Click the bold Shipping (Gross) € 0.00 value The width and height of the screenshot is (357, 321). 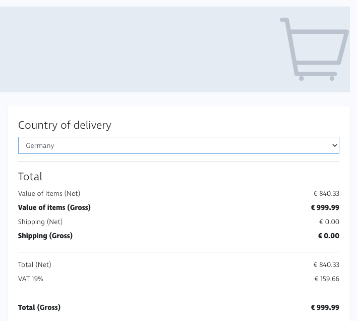[329, 236]
